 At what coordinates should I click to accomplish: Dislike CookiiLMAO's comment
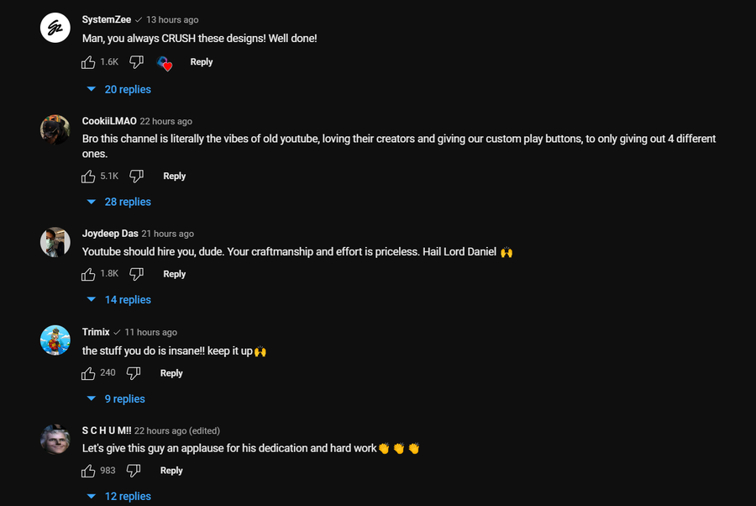(x=137, y=177)
